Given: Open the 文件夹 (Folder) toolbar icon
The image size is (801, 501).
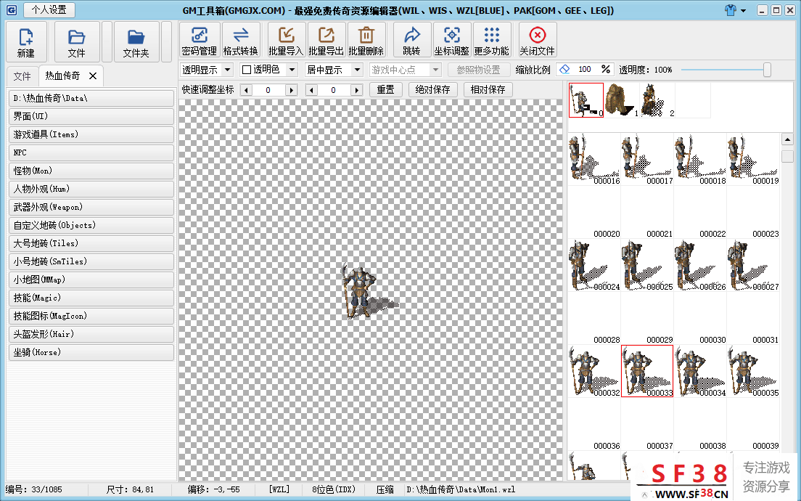Looking at the screenshot, I should tap(136, 42).
